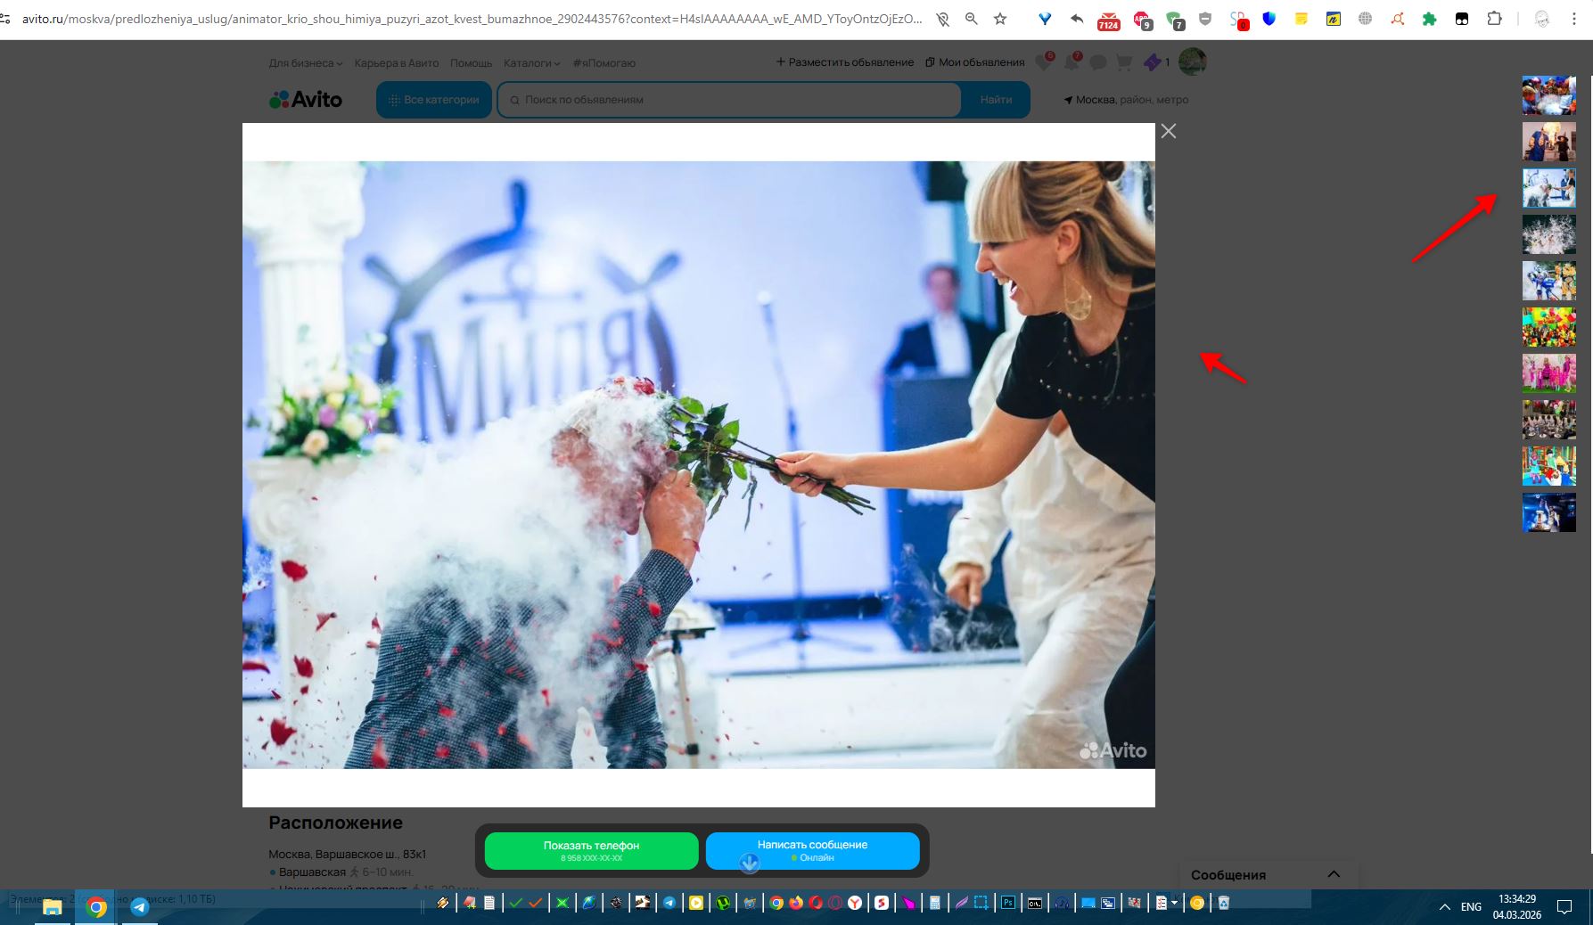Screen dimensions: 1593x925
Task: Expand the 'Каталоги' dropdown menu
Action: tap(531, 63)
